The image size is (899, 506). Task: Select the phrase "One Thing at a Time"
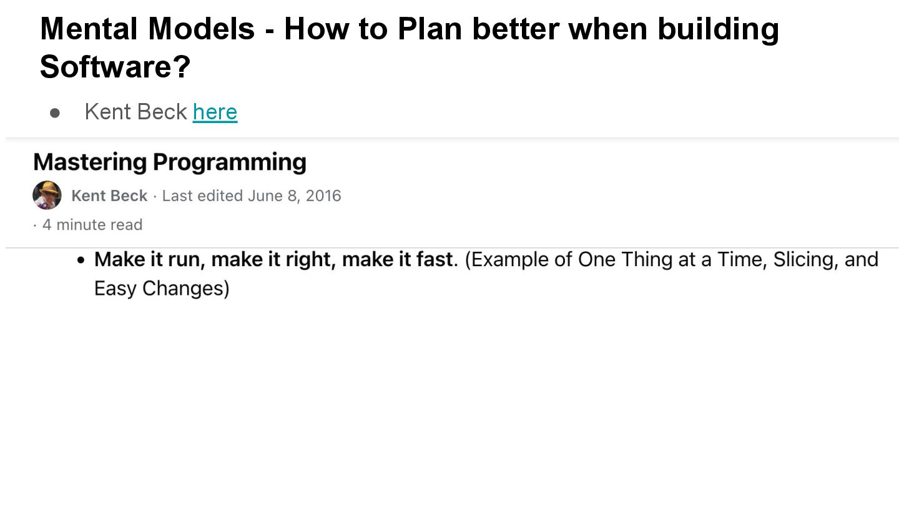click(672, 259)
